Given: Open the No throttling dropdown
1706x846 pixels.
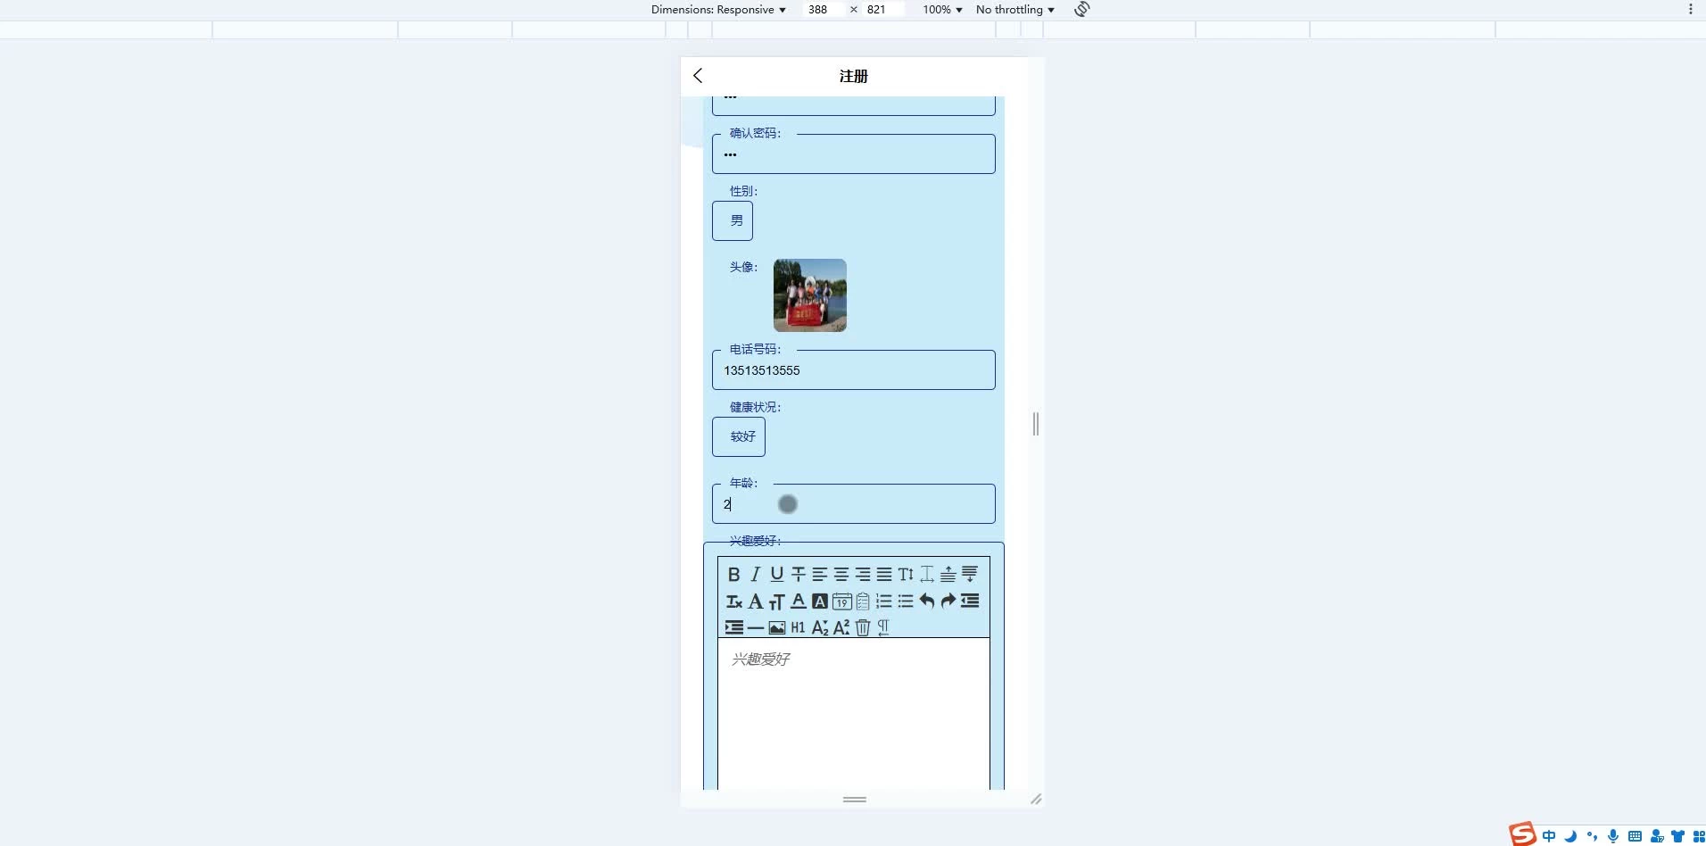Looking at the screenshot, I should 1014,9.
